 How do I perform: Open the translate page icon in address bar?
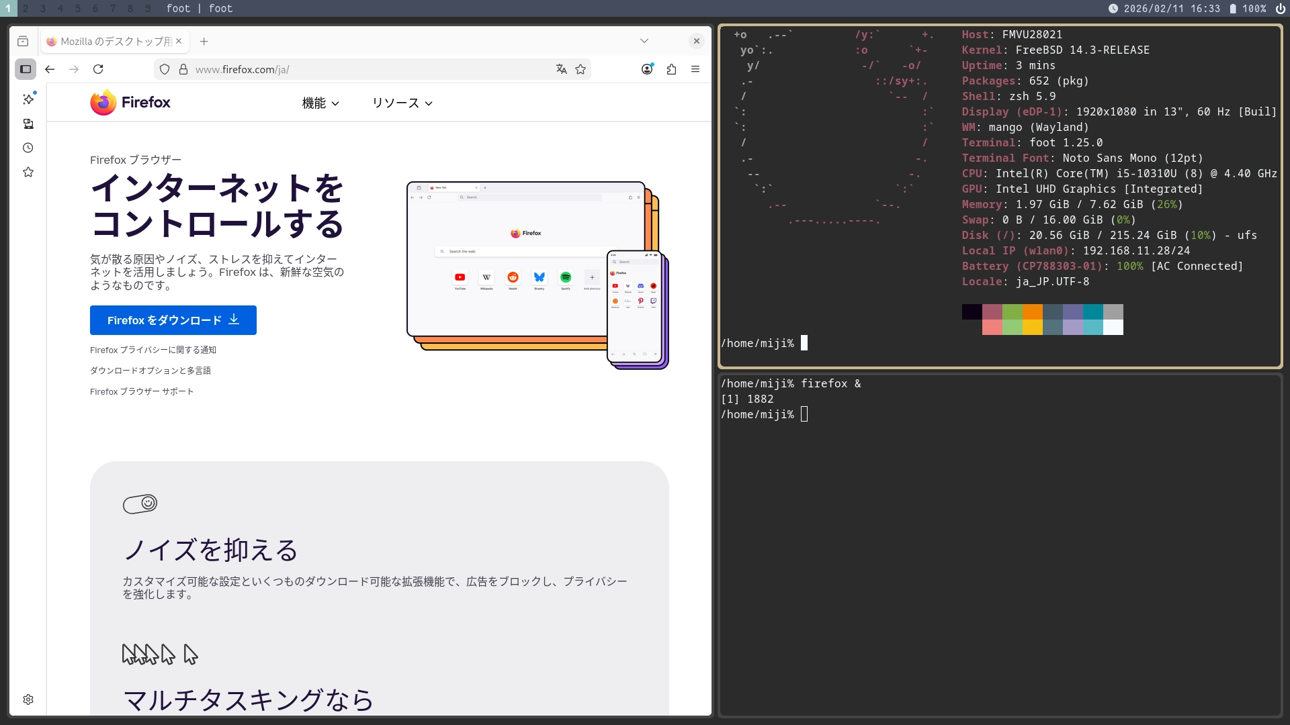coord(562,69)
